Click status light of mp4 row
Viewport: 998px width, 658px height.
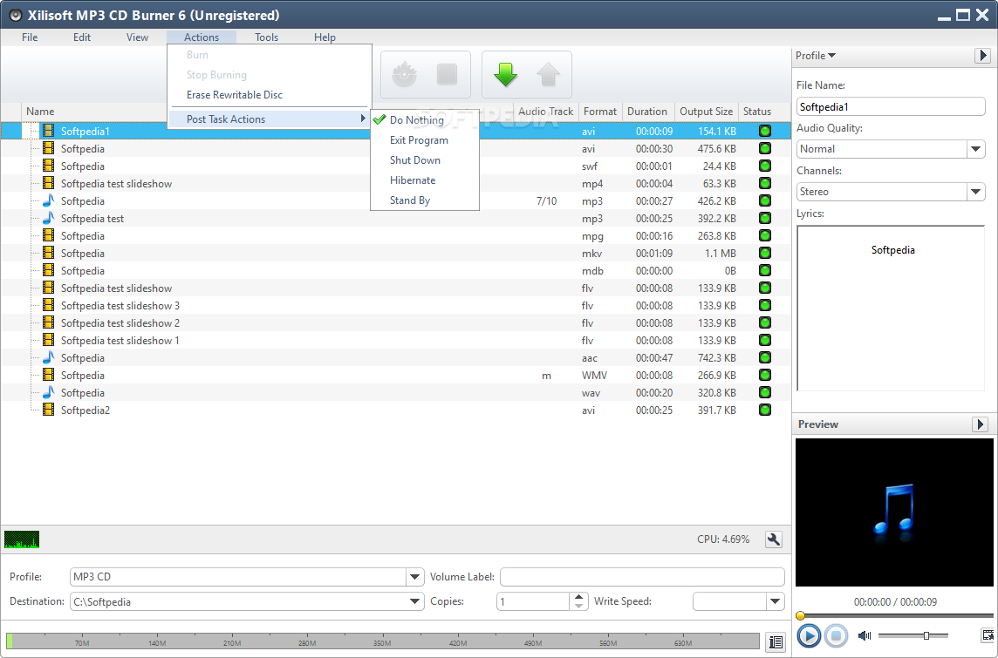(x=765, y=183)
